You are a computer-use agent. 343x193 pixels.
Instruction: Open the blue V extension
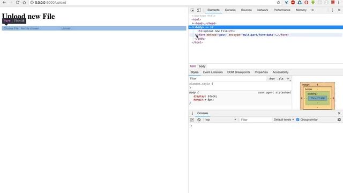(286, 2)
